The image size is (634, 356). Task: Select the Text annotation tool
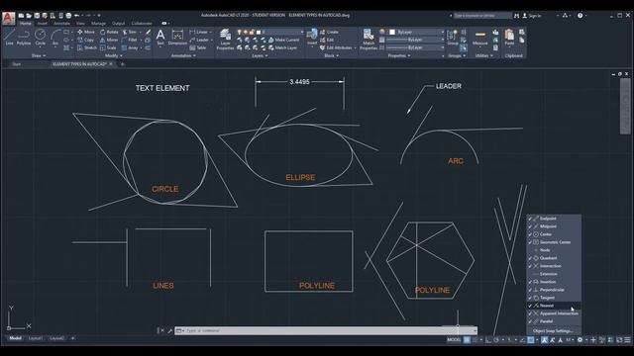pos(160,38)
